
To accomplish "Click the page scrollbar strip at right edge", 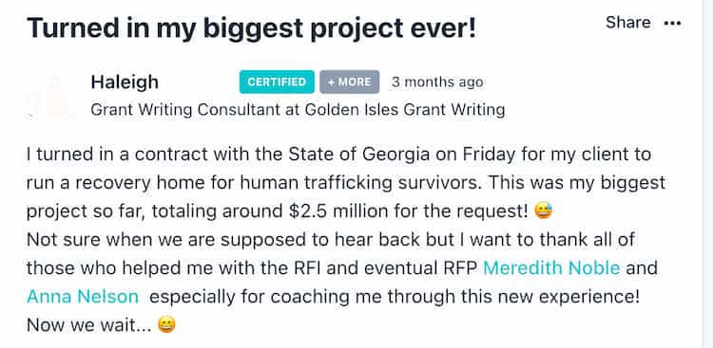I will 707,174.
